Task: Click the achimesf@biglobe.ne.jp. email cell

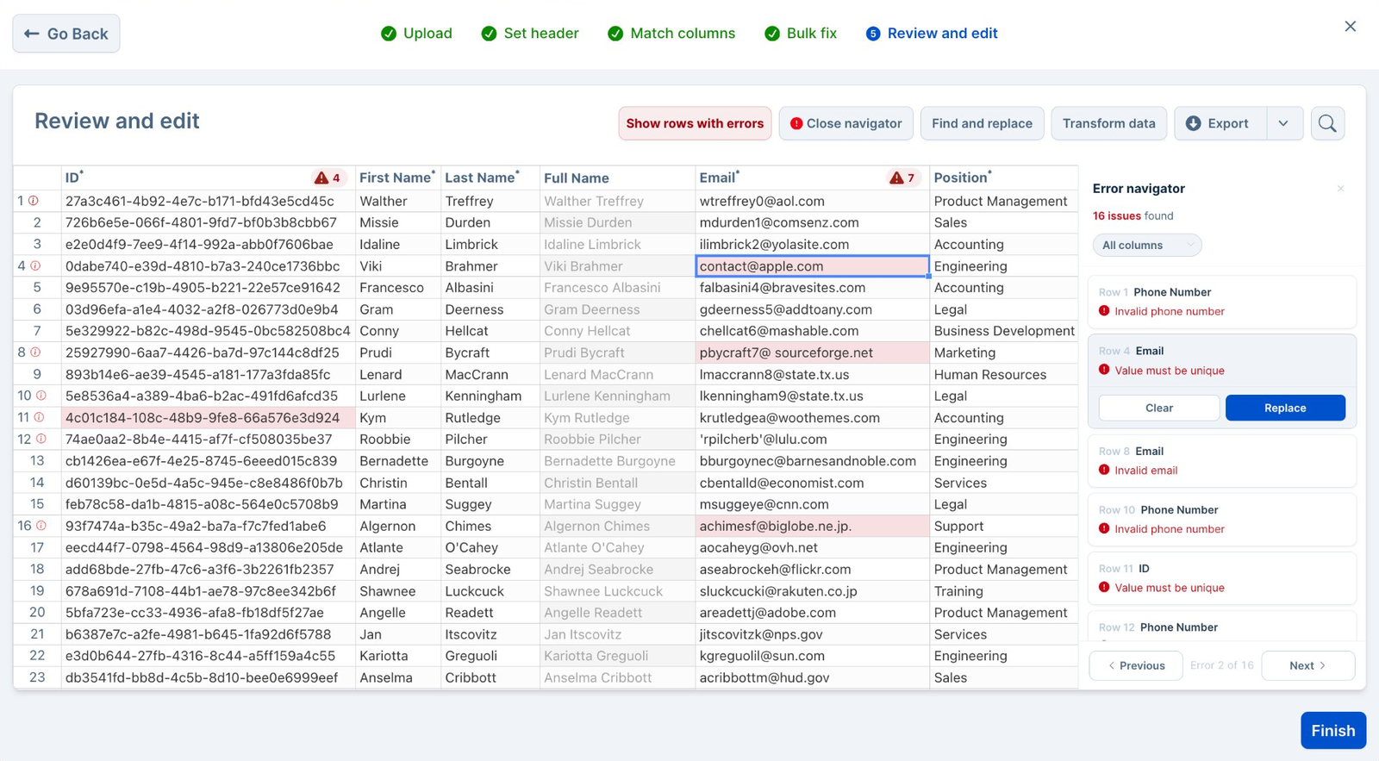Action: pos(812,526)
